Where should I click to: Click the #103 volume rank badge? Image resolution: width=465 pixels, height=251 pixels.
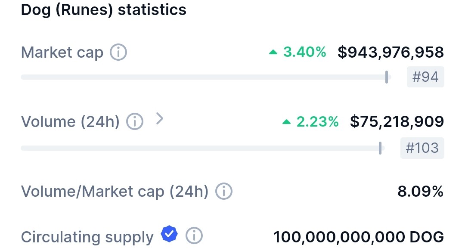pyautogui.click(x=422, y=148)
